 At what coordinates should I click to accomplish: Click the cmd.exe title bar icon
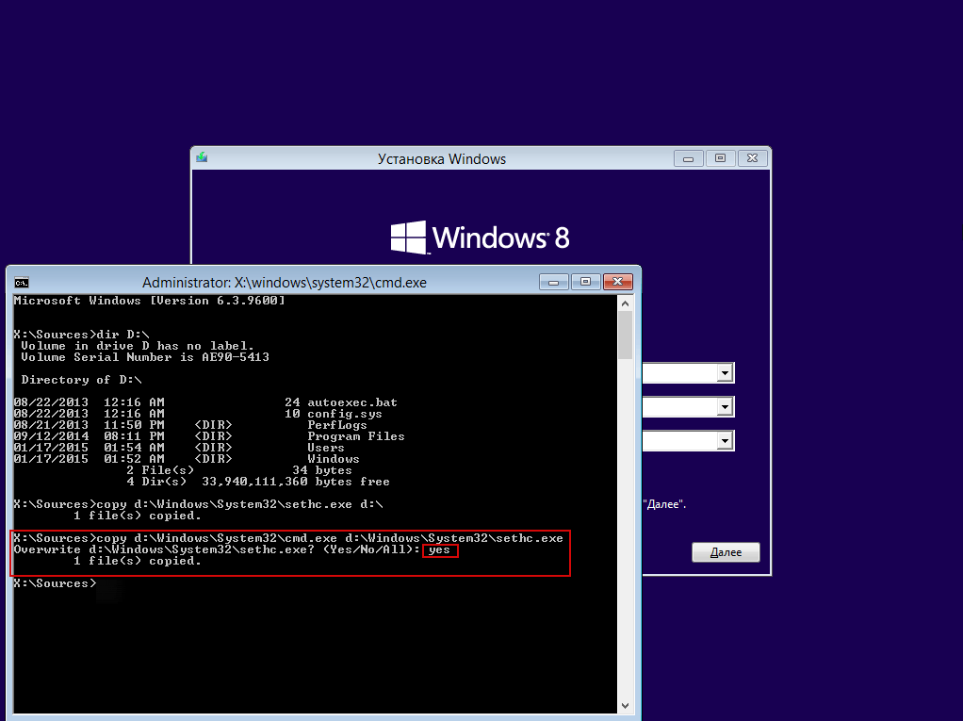22,283
